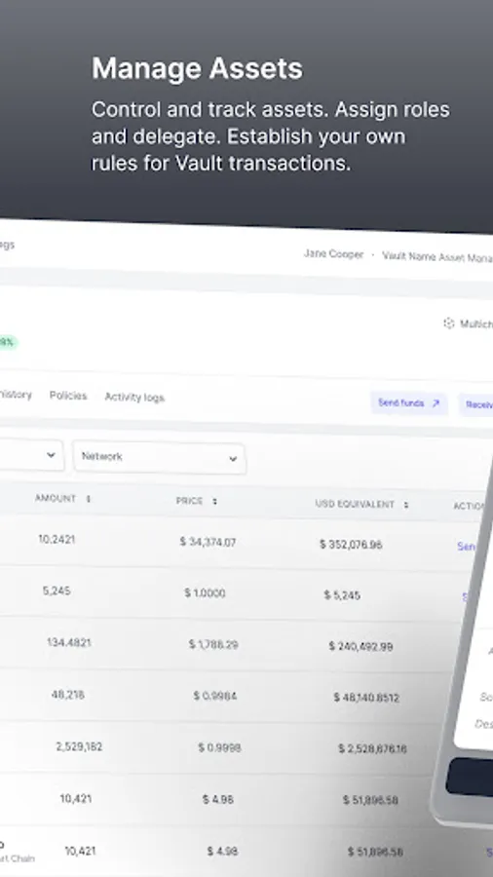Image resolution: width=493 pixels, height=877 pixels.
Task: Sort by the PRICE column arrows
Action: coord(214,501)
